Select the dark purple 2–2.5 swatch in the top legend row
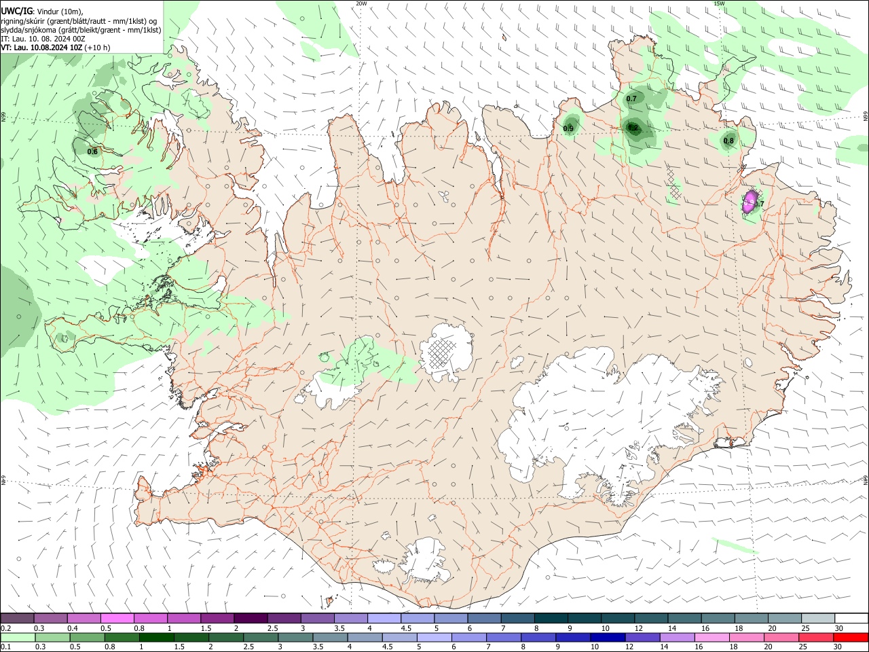 pos(251,619)
